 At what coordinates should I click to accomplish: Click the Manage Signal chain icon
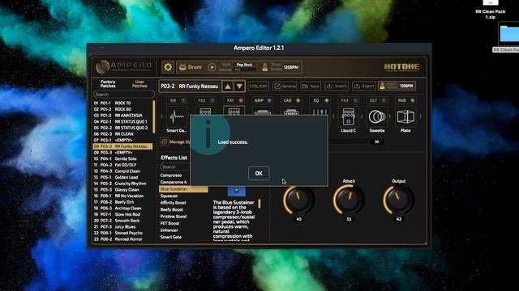pos(164,142)
